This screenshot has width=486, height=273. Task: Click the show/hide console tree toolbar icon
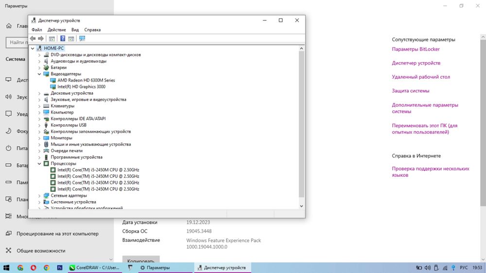[52, 38]
